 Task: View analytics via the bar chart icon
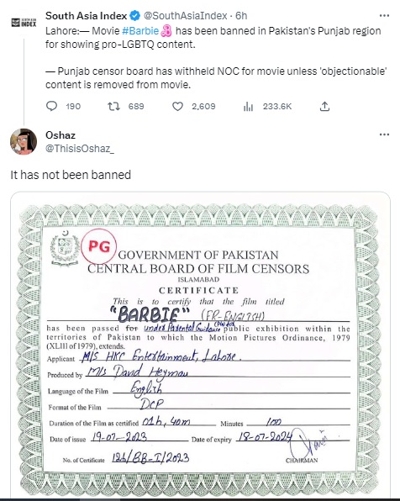248,107
